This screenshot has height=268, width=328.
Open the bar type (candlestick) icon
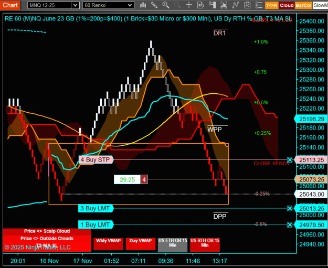(143, 5)
